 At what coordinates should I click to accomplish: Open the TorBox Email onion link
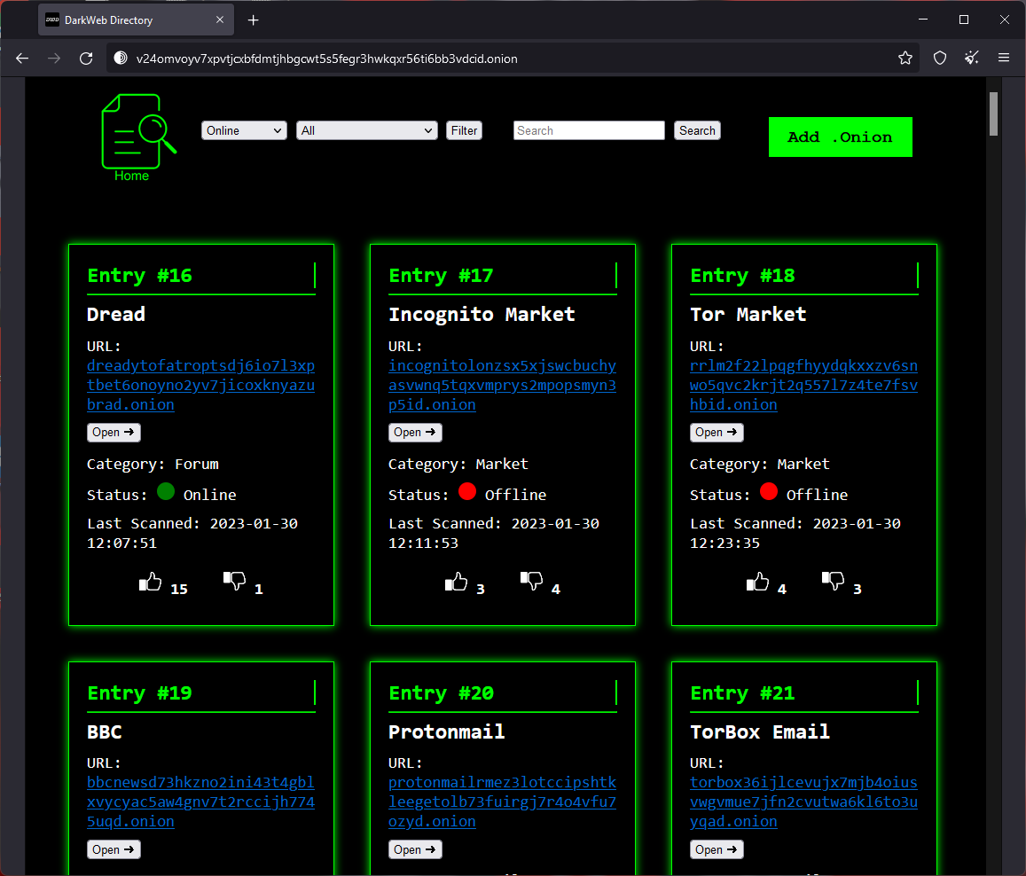tap(803, 802)
